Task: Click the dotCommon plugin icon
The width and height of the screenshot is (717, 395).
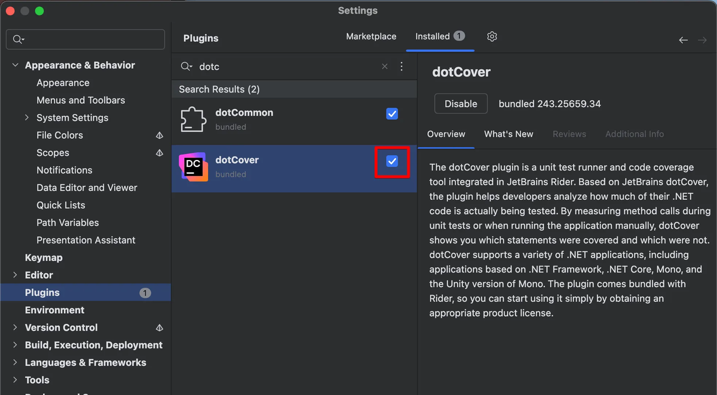Action: pyautogui.click(x=194, y=119)
